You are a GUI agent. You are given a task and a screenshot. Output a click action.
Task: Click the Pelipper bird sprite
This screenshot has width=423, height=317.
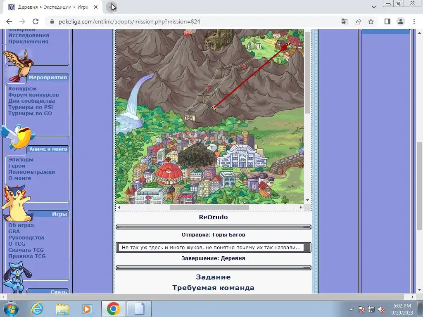17,137
